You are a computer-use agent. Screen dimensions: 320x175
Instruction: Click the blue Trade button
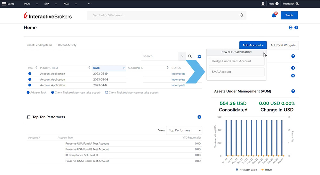click(x=289, y=15)
